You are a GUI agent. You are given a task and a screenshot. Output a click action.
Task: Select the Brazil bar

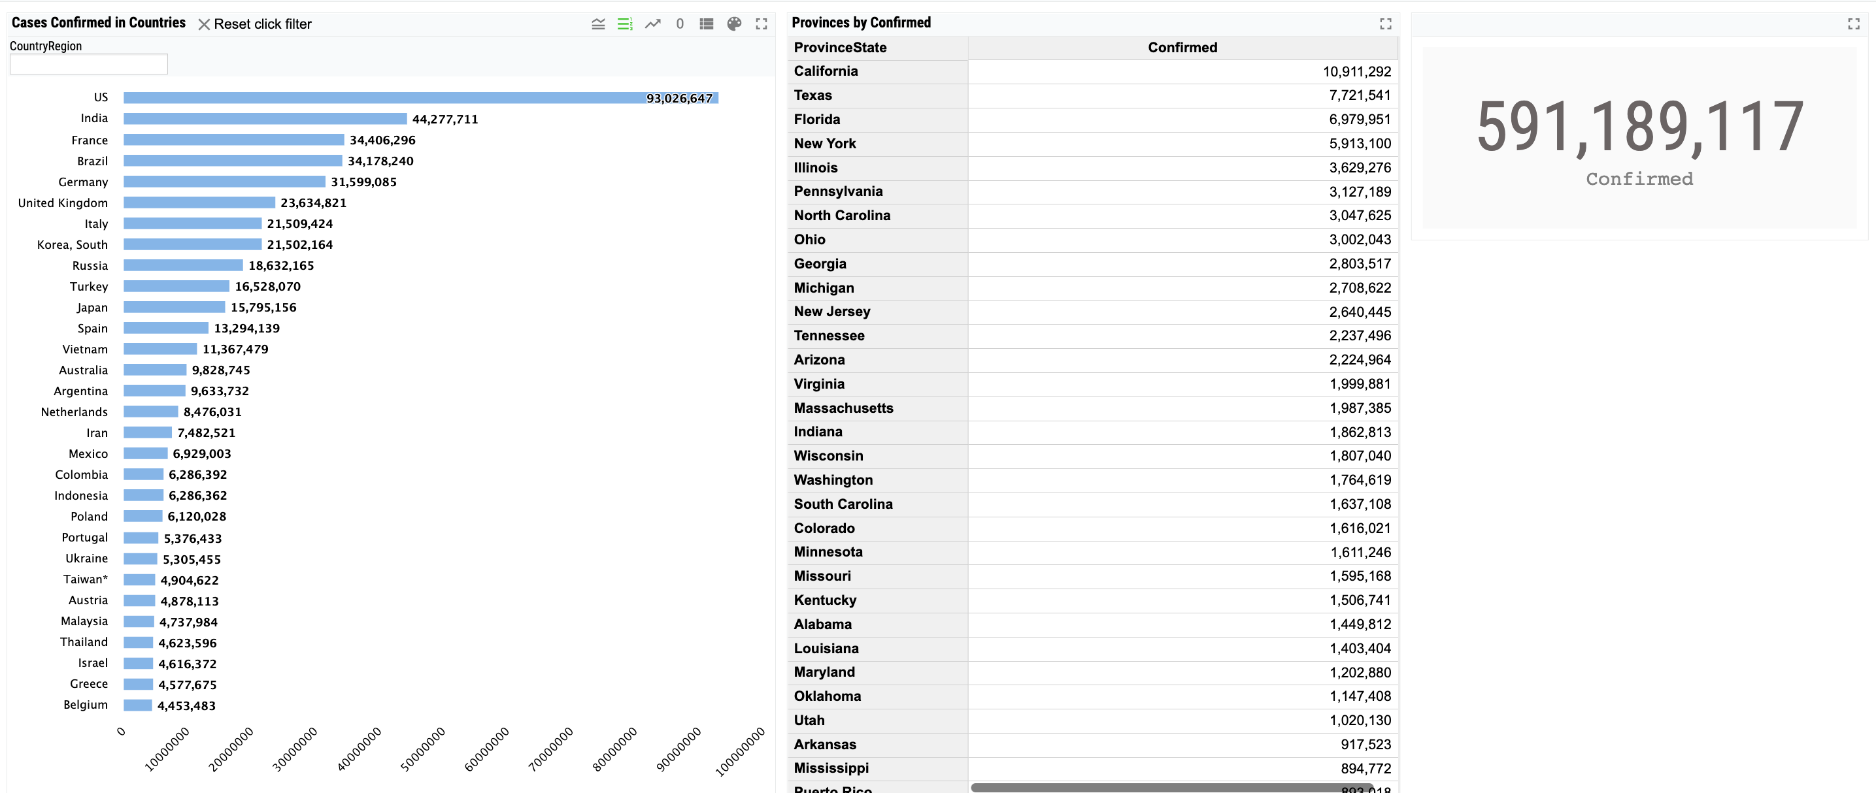click(233, 161)
